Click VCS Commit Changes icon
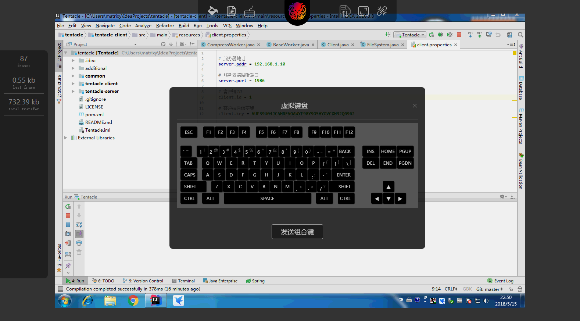The height and width of the screenshot is (321, 580). point(480,35)
